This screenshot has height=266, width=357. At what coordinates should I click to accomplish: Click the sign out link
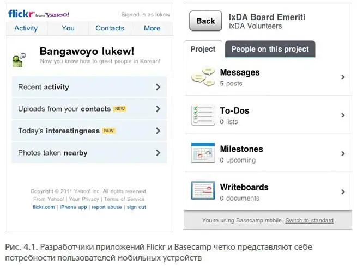(137, 207)
